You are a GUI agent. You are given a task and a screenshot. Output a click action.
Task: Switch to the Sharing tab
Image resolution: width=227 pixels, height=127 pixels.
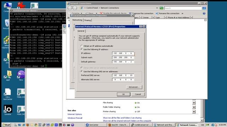tap(88, 20)
